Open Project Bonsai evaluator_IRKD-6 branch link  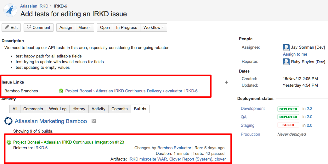131,91
